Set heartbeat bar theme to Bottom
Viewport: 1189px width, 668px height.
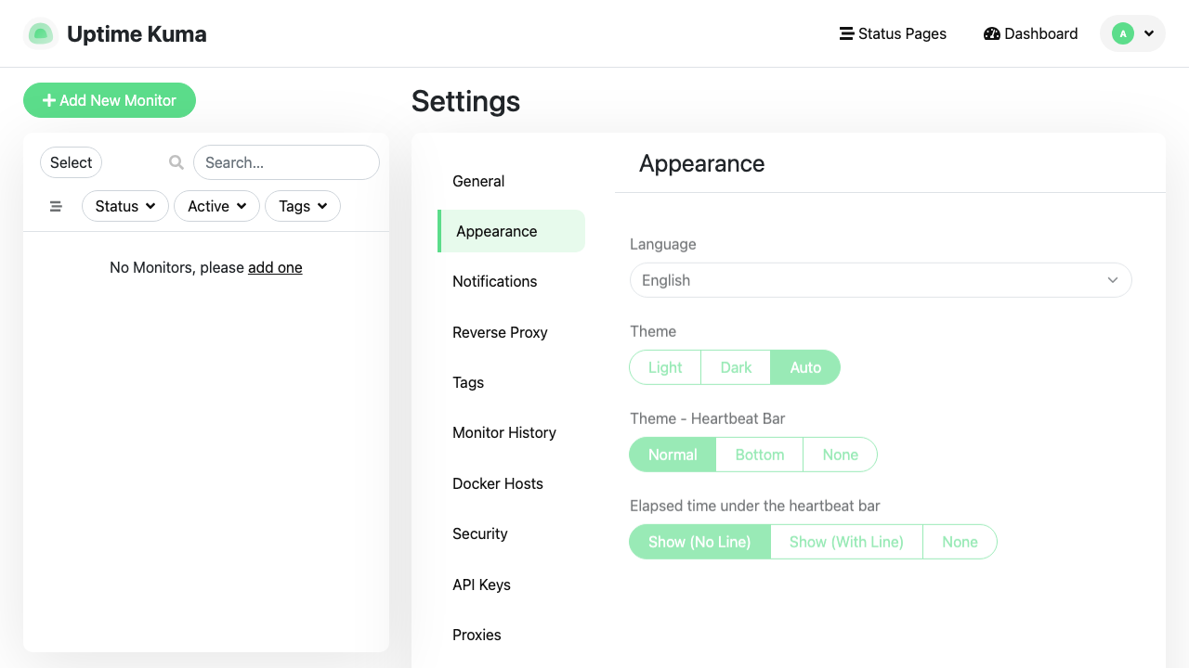(760, 455)
